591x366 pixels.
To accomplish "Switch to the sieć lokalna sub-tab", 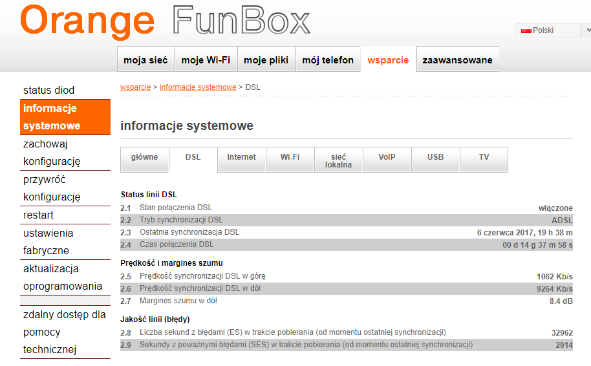I will point(338,160).
